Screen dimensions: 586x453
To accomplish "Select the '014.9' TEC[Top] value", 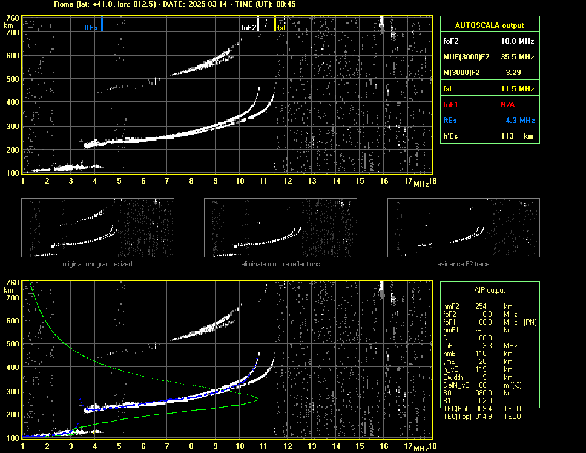I will 484,417.
